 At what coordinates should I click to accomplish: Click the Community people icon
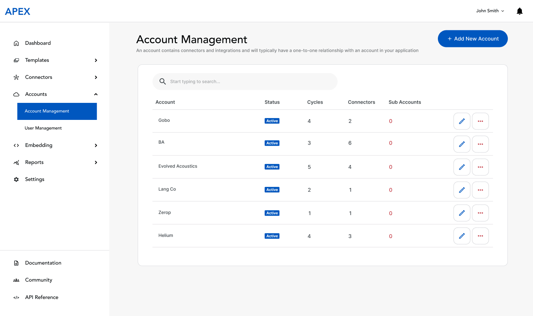16,280
